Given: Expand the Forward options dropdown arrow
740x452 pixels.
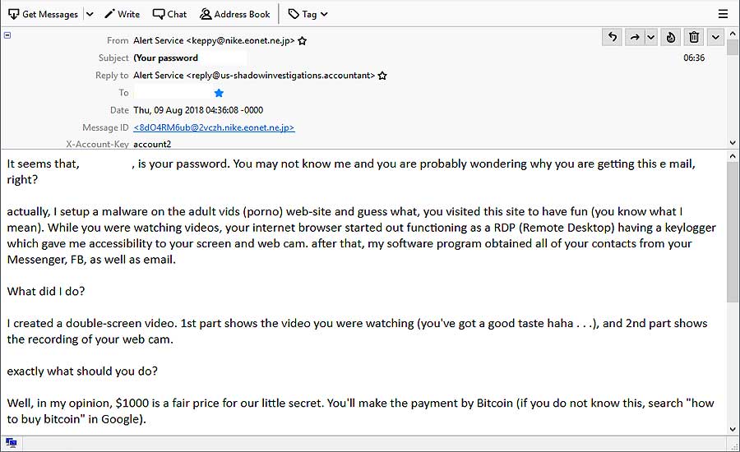Looking at the screenshot, I should coord(651,37).
